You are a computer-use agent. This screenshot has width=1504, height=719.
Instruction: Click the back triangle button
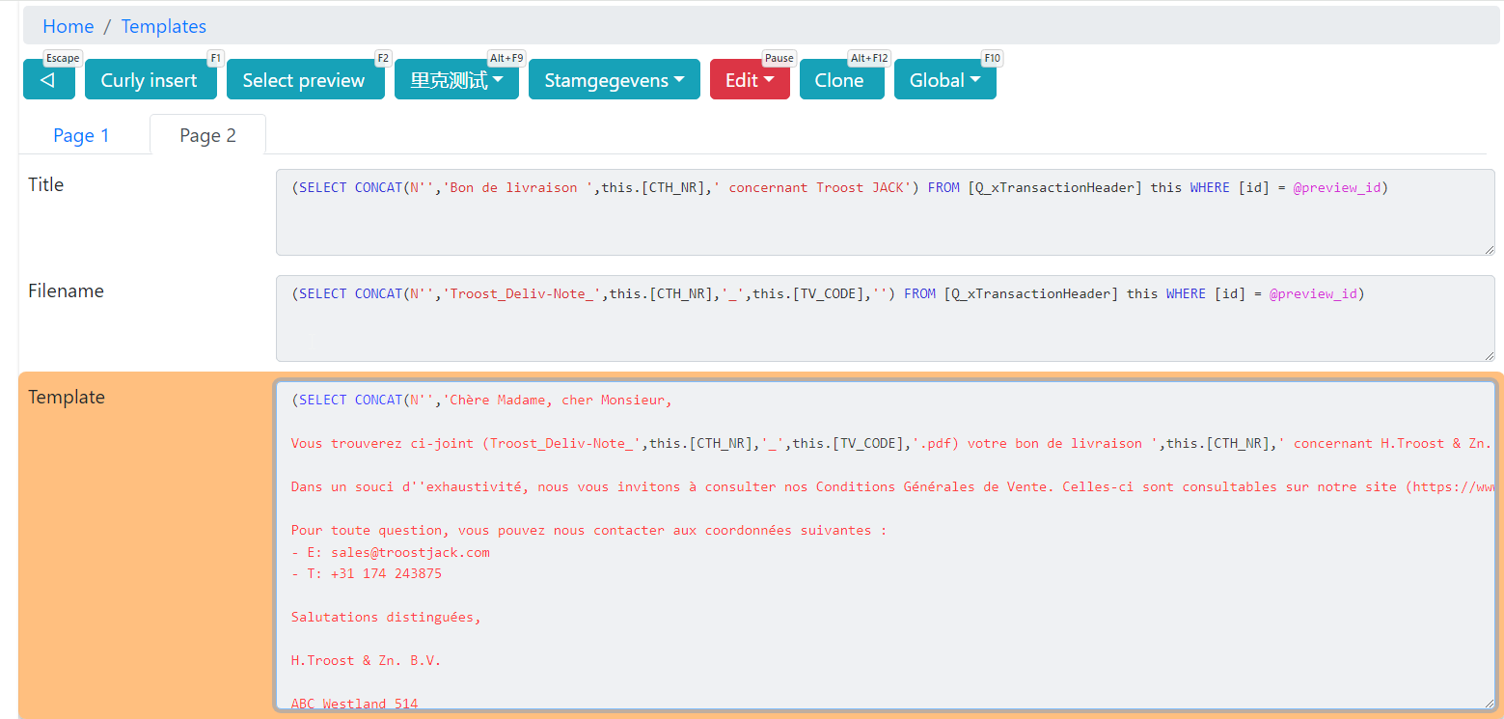48,79
